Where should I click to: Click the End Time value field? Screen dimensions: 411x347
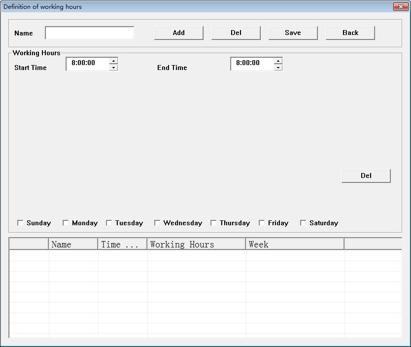pos(252,64)
